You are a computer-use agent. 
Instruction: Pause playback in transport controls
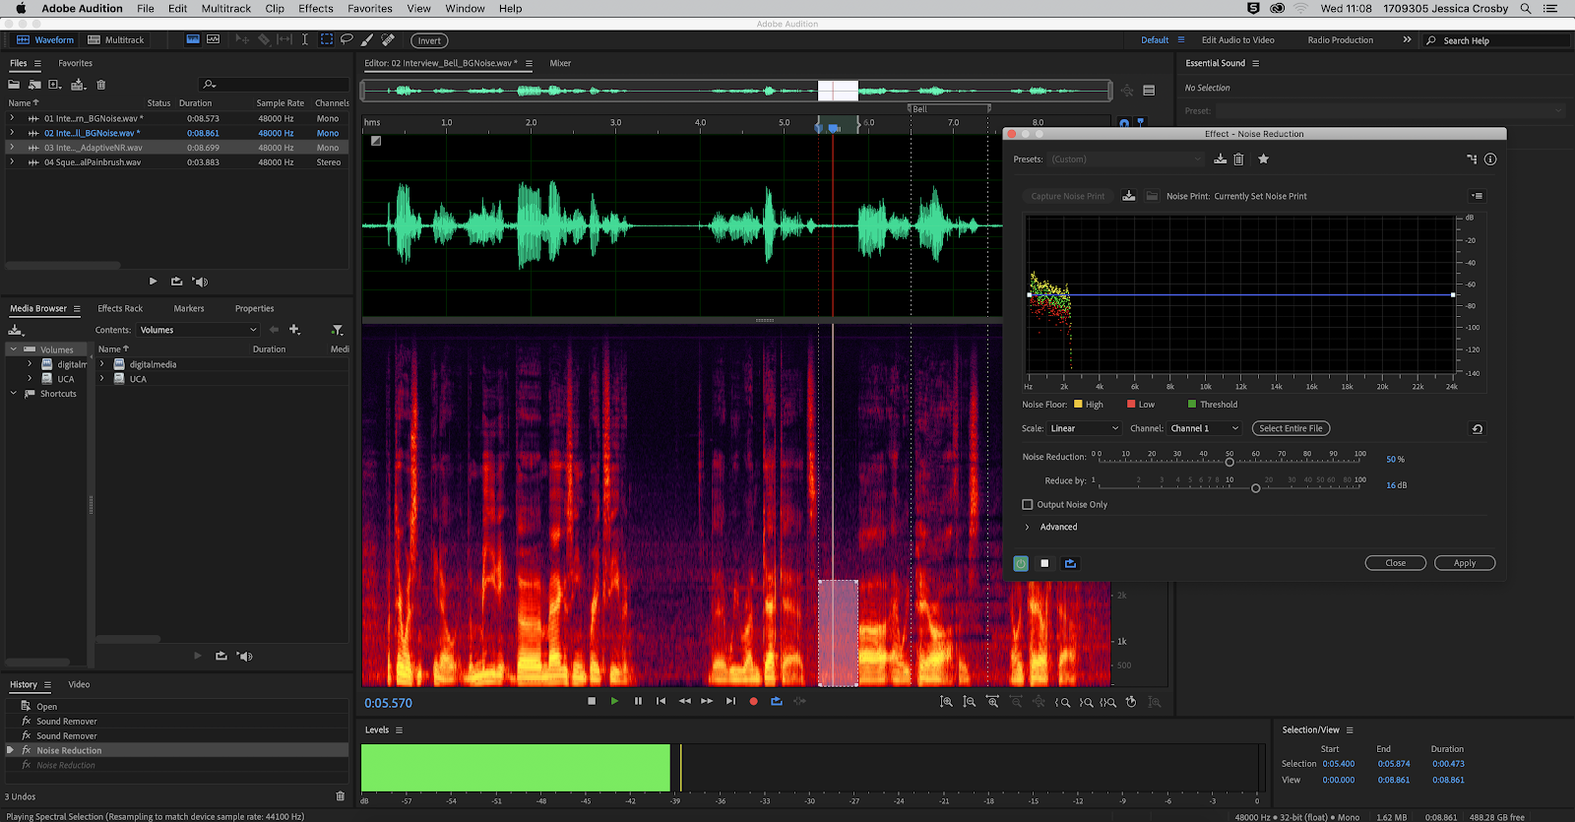pos(638,701)
